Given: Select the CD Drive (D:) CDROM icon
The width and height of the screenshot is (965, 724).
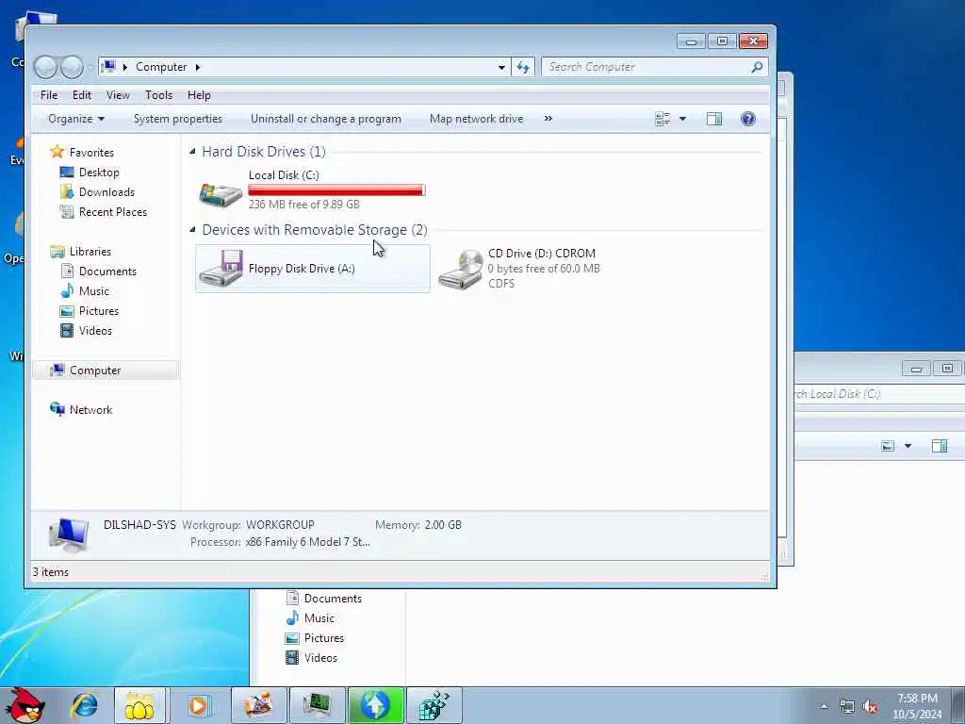Looking at the screenshot, I should point(460,269).
